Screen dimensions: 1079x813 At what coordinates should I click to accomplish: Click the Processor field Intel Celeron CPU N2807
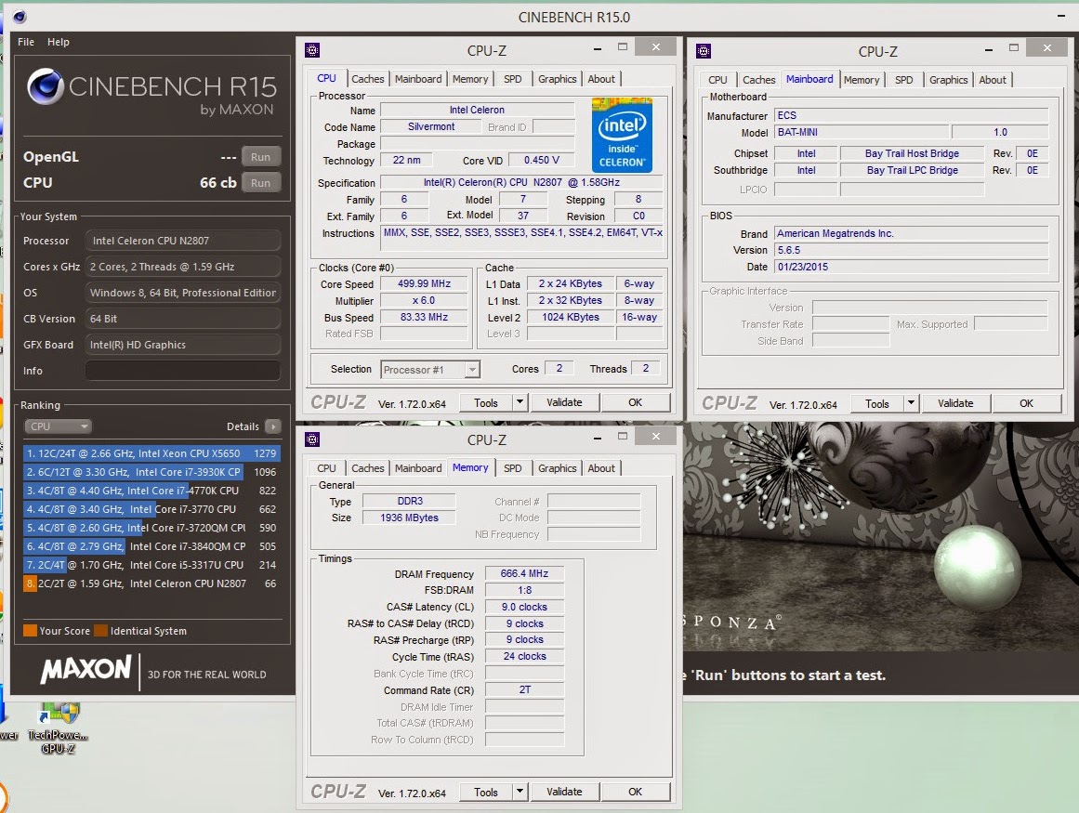183,241
